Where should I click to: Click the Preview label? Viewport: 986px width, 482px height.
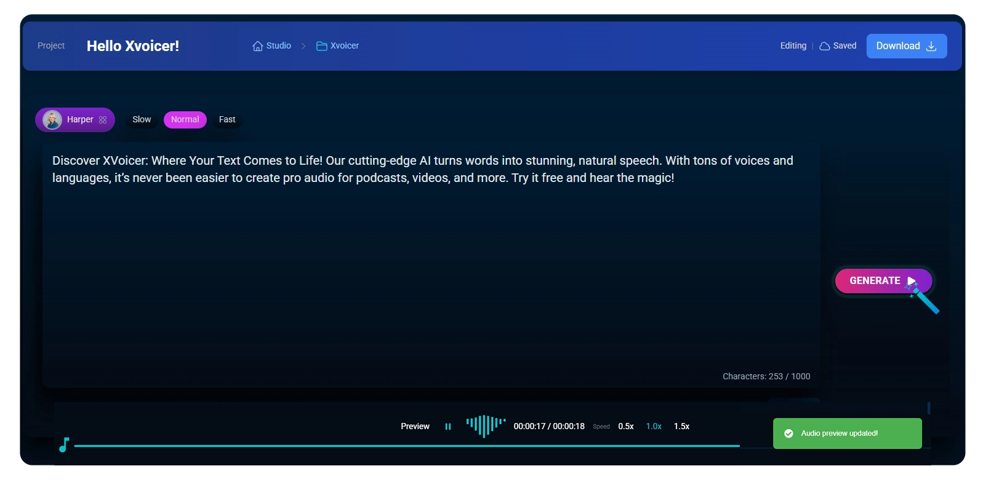point(415,427)
